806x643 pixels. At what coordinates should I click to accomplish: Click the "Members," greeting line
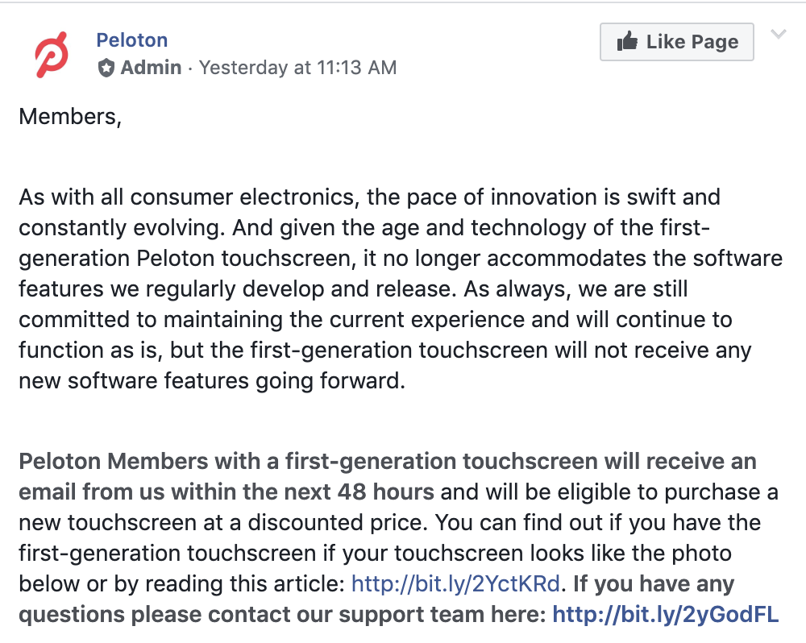[70, 117]
